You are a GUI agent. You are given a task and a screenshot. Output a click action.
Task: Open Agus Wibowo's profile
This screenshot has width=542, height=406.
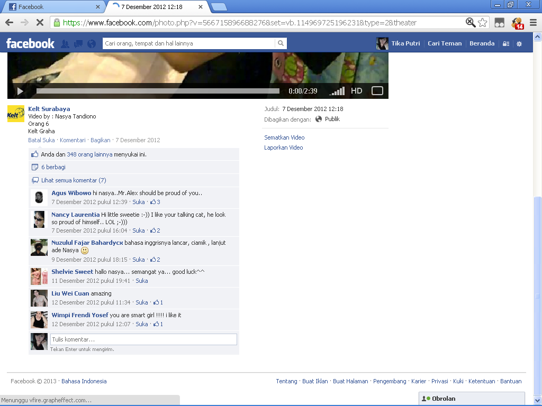coord(71,193)
